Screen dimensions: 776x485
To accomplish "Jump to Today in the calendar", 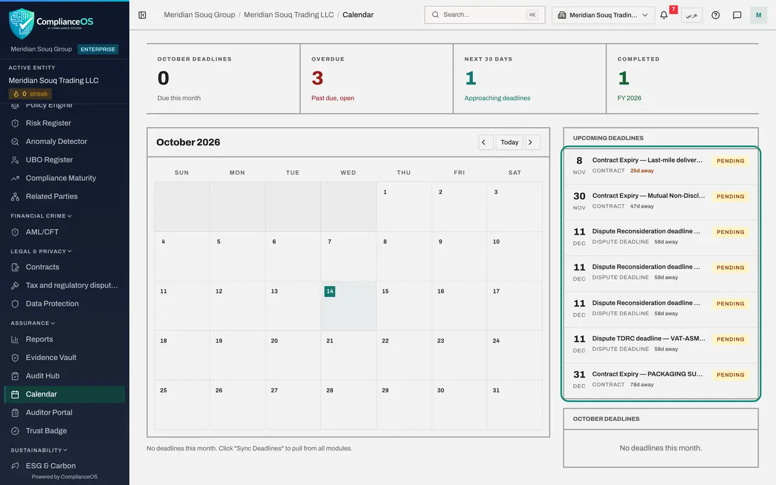I will coord(509,142).
